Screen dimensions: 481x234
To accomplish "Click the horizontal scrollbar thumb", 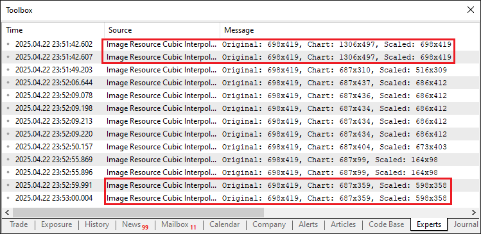I will tap(138, 212).
